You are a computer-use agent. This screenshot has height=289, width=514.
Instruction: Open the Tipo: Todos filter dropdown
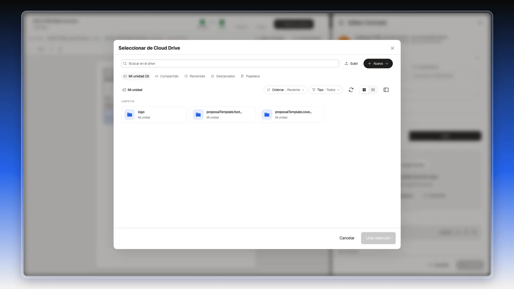click(326, 90)
